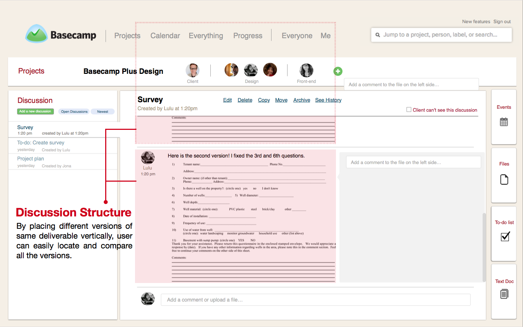Open the Me navigation item
The height and width of the screenshot is (327, 523).
click(325, 36)
